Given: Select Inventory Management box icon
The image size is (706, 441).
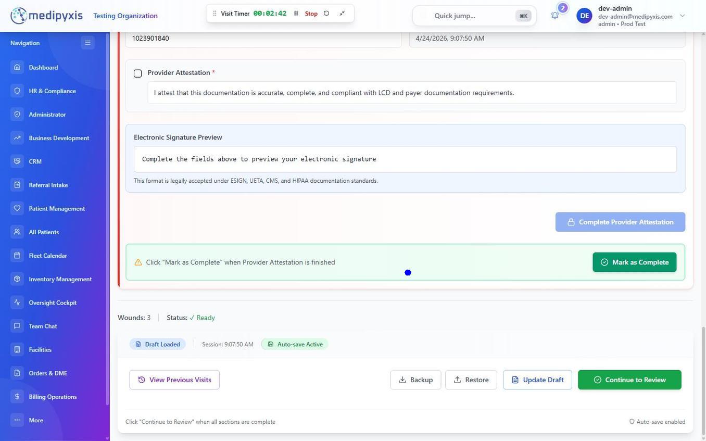Looking at the screenshot, I should 17,279.
